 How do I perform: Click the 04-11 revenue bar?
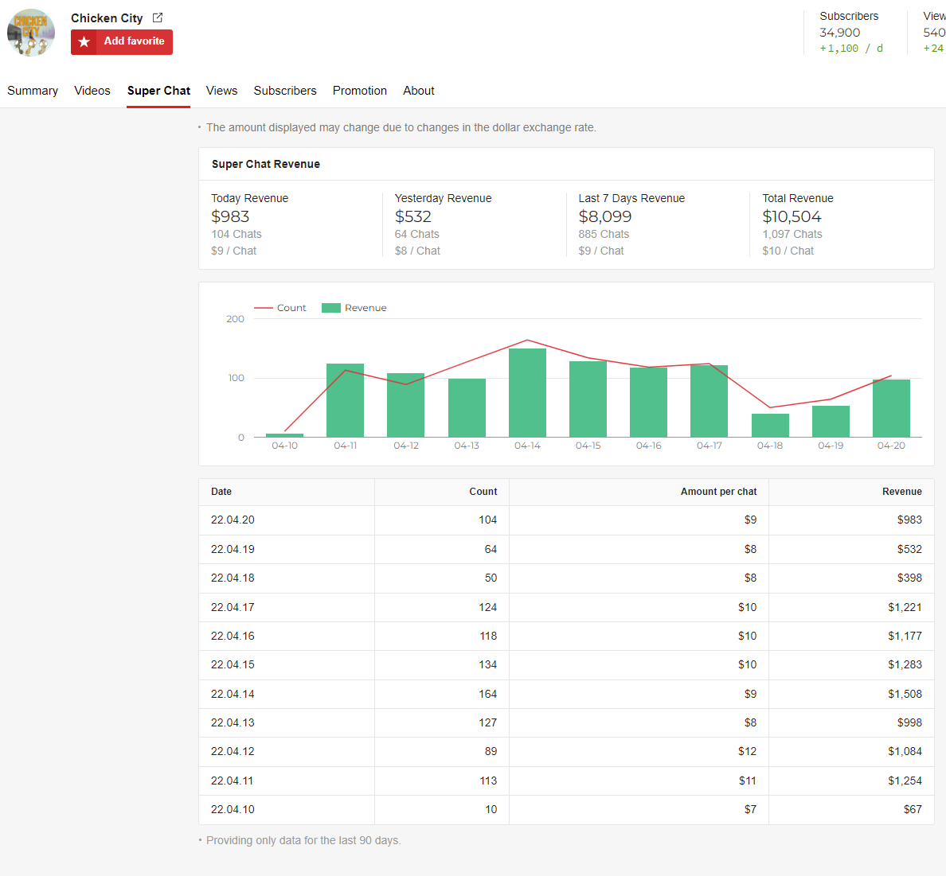tap(345, 400)
